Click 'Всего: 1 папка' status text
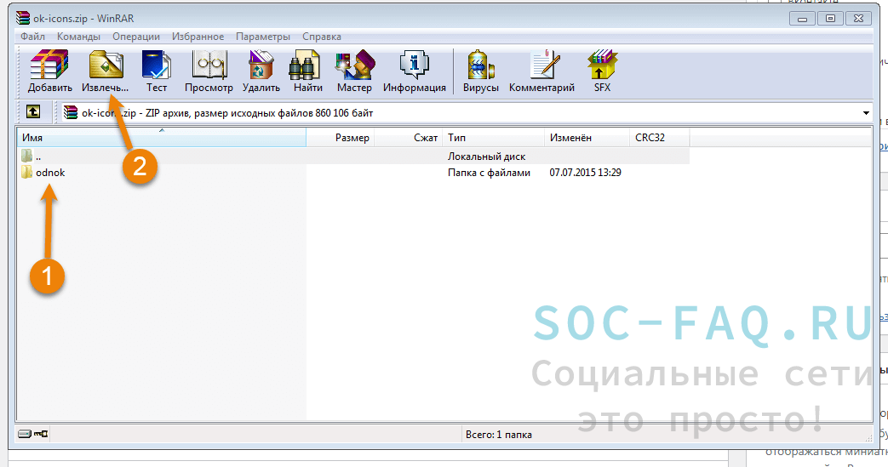This screenshot has height=467, width=888. 498,435
